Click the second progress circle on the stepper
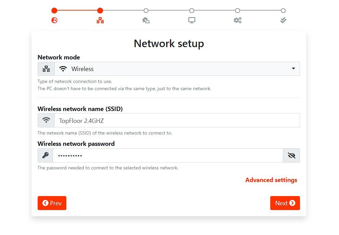The height and width of the screenshot is (235, 339). click(100, 10)
